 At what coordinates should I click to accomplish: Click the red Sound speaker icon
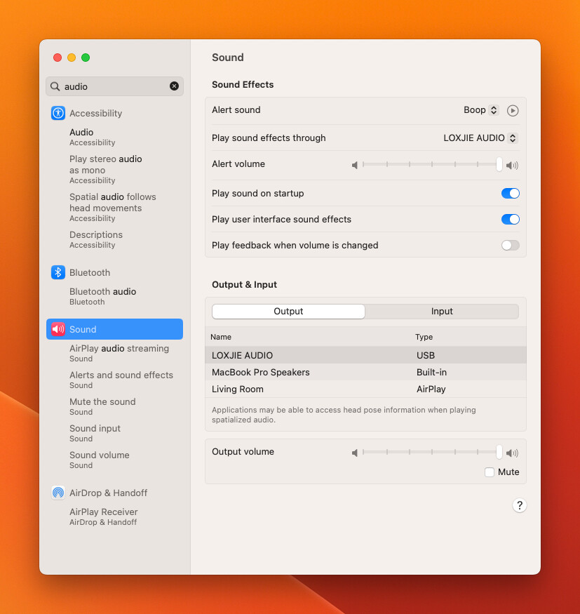tap(58, 329)
